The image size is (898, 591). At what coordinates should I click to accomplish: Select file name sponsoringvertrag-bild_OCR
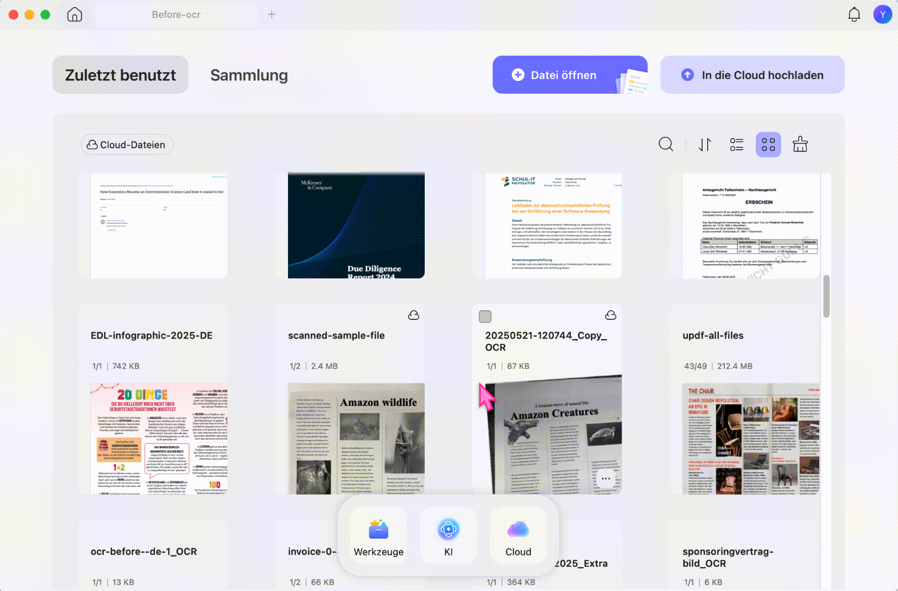[x=727, y=558]
